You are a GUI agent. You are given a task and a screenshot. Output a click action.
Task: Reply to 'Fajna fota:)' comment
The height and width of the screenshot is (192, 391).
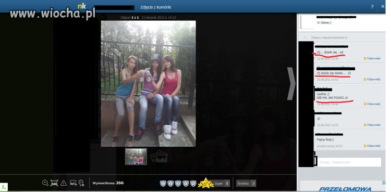coord(372,146)
